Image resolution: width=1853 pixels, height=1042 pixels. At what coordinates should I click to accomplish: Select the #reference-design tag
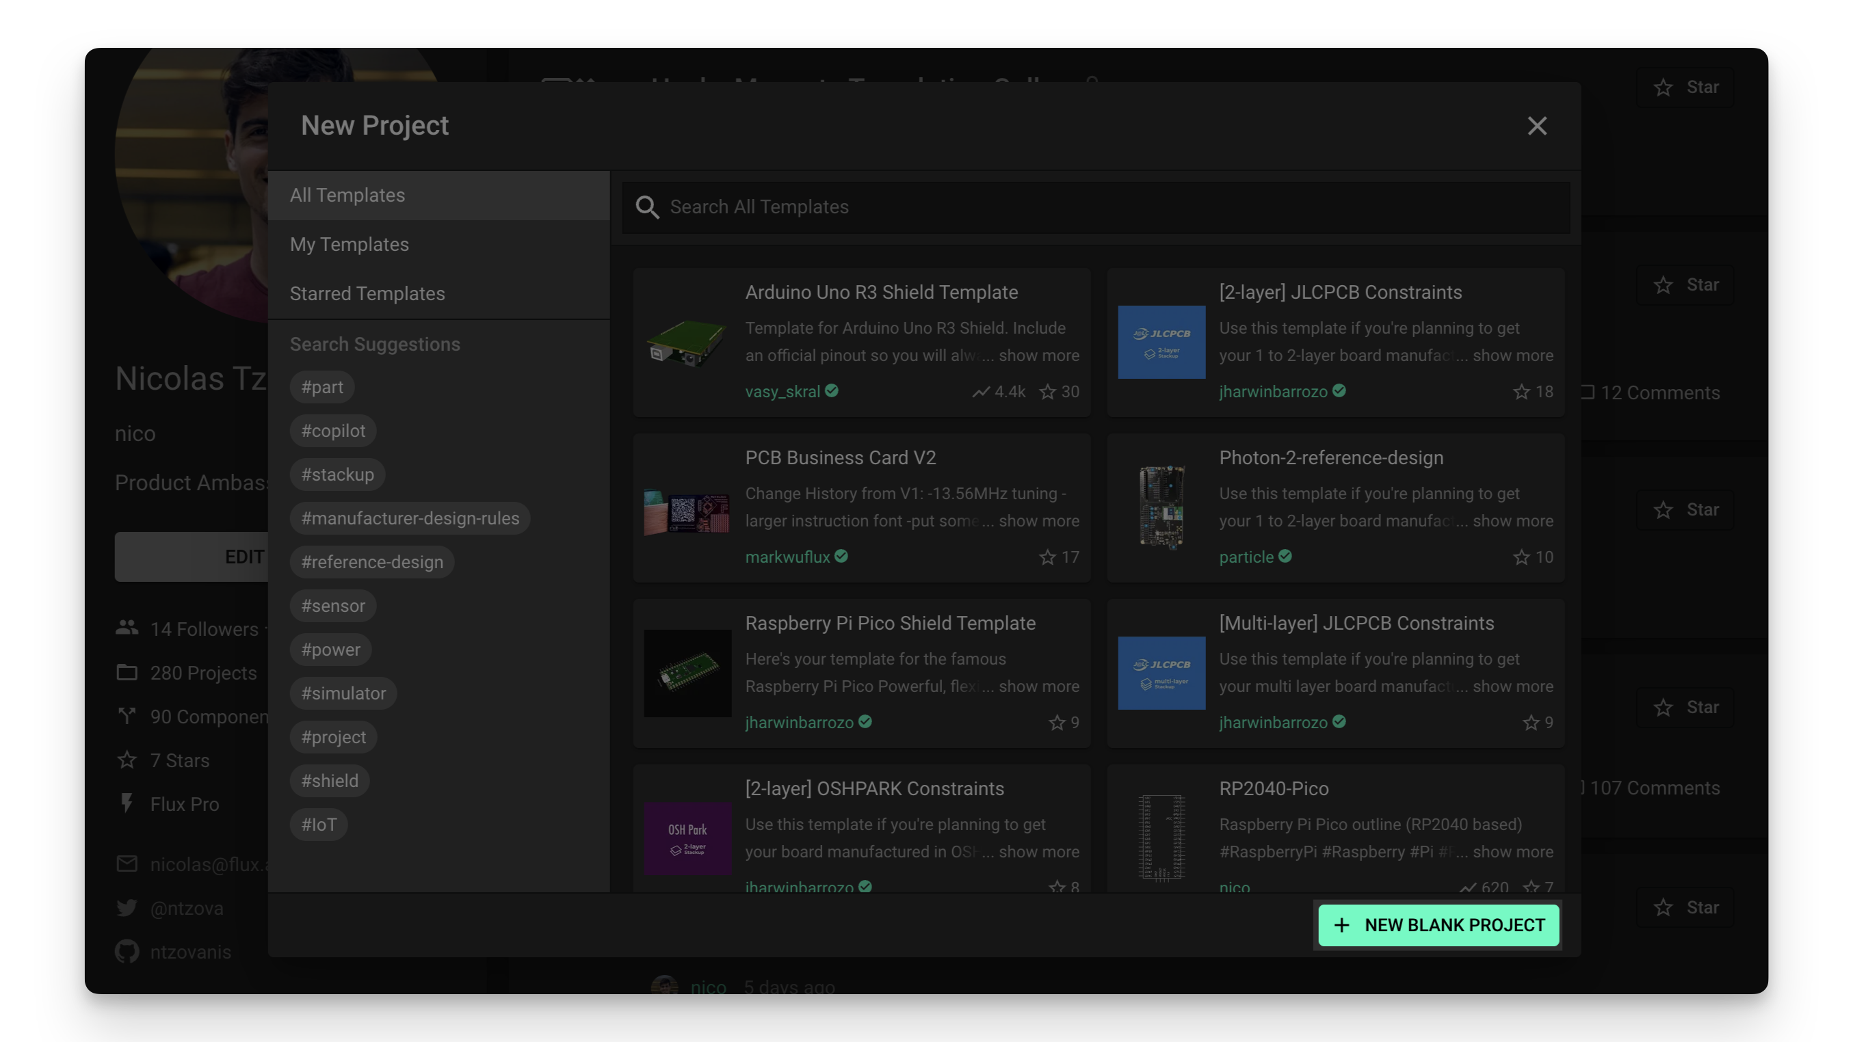(372, 561)
